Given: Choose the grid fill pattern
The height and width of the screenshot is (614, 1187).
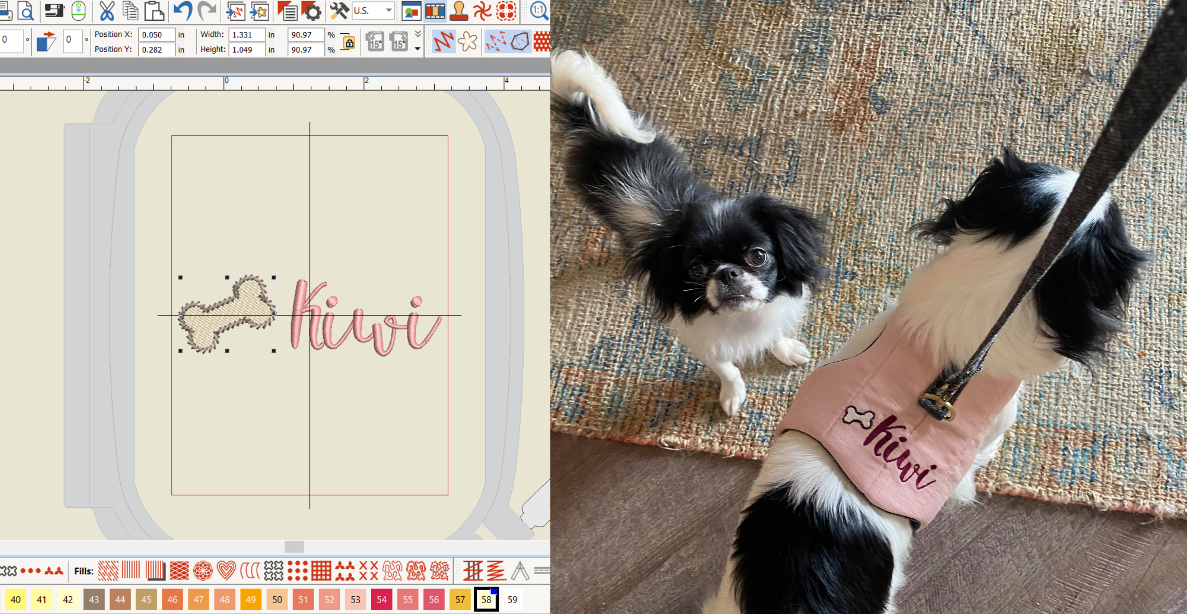Looking at the screenshot, I should coord(321,571).
